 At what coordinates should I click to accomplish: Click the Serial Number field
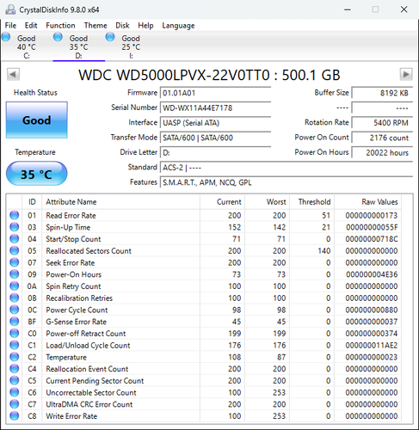(x=215, y=107)
